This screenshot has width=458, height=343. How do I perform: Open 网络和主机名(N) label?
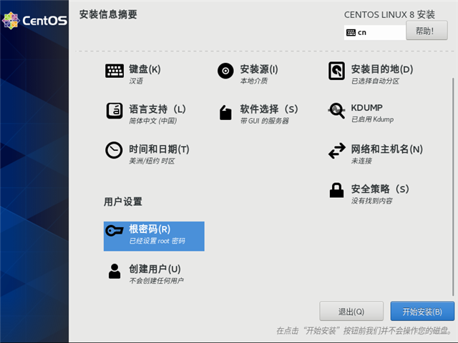tap(387, 149)
